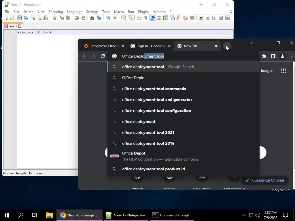Open the Document Map panel icon
The height and width of the screenshot is (221, 295).
click(166, 18)
